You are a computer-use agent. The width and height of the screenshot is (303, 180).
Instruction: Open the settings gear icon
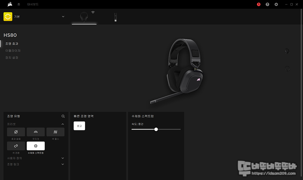point(276,4)
